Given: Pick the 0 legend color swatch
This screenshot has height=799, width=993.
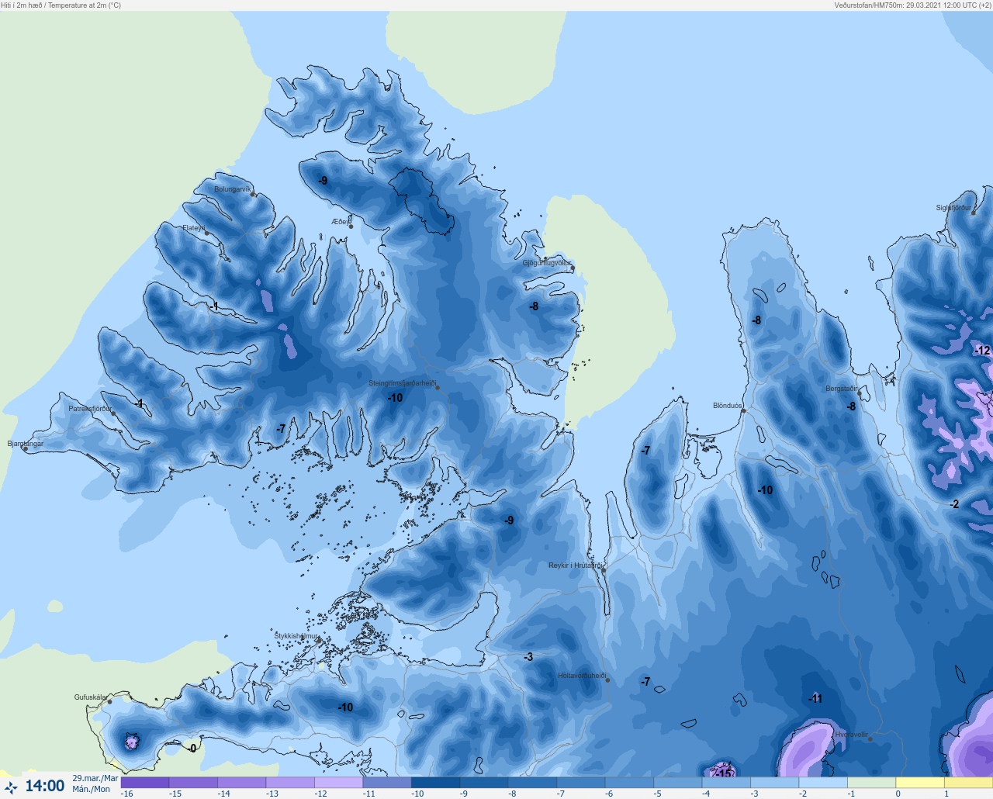Looking at the screenshot, I should point(920,783).
